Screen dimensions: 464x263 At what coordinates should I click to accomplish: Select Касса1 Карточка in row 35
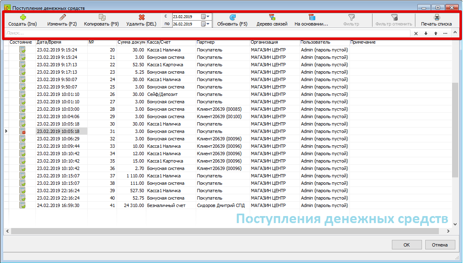pos(171,161)
